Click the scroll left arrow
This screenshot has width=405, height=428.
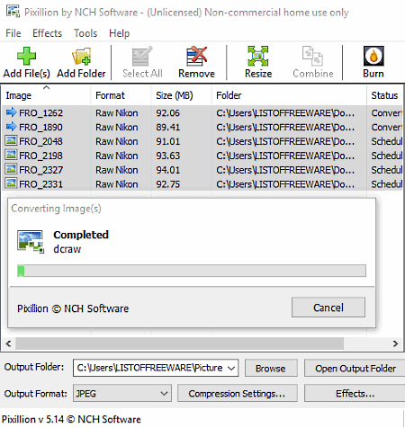(8, 343)
